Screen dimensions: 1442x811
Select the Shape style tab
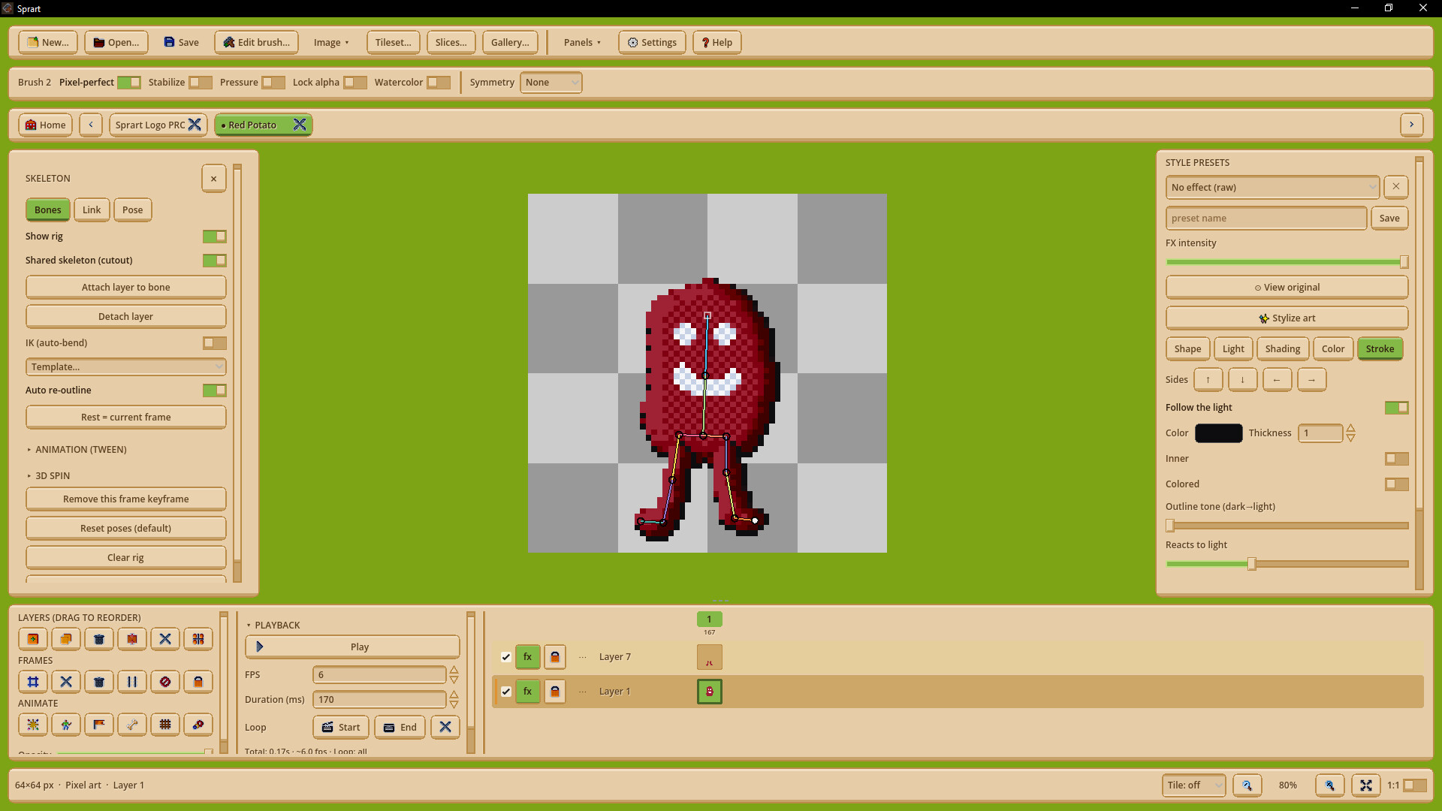click(x=1187, y=349)
